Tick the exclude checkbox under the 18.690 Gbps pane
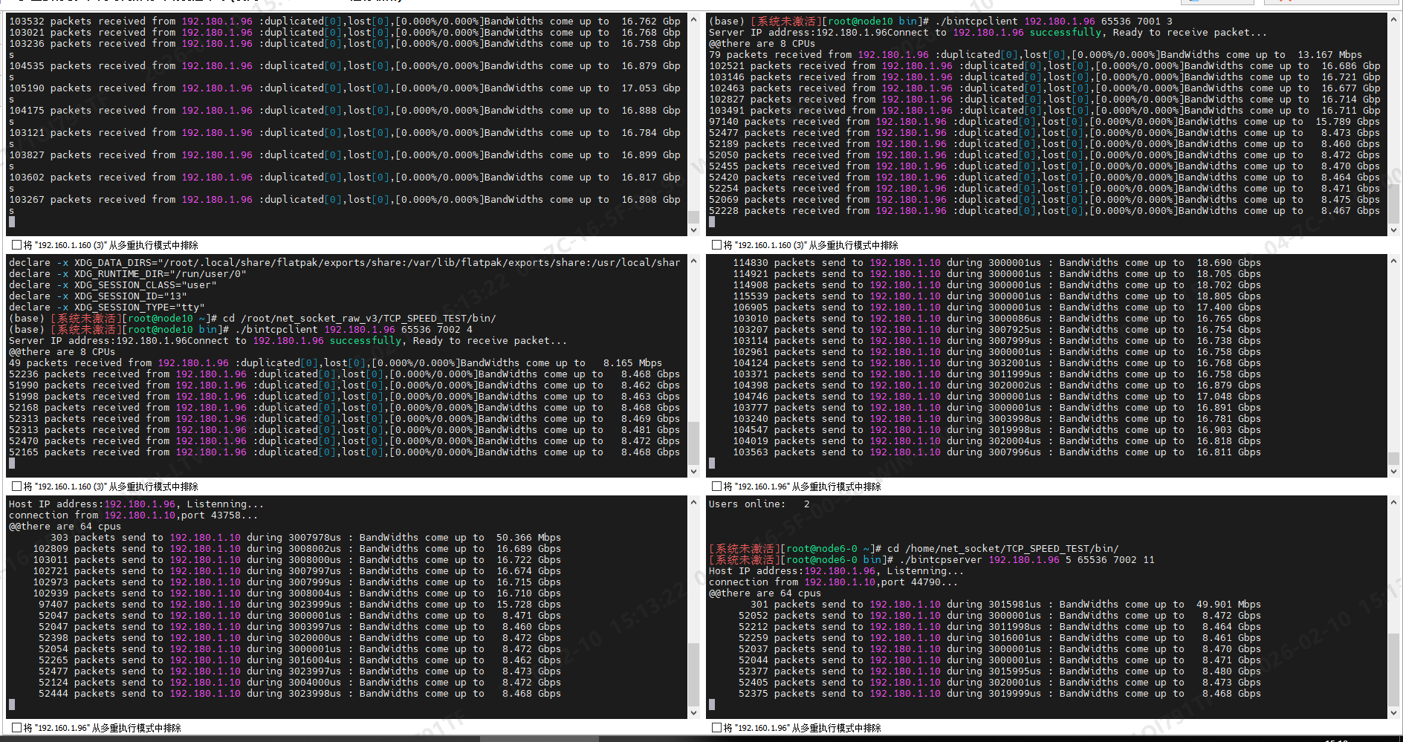Image resolution: width=1403 pixels, height=742 pixels. click(716, 486)
